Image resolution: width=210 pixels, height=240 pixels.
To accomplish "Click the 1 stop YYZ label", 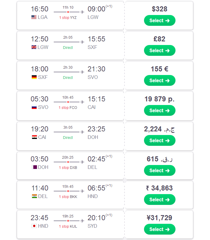I will coord(68,18).
